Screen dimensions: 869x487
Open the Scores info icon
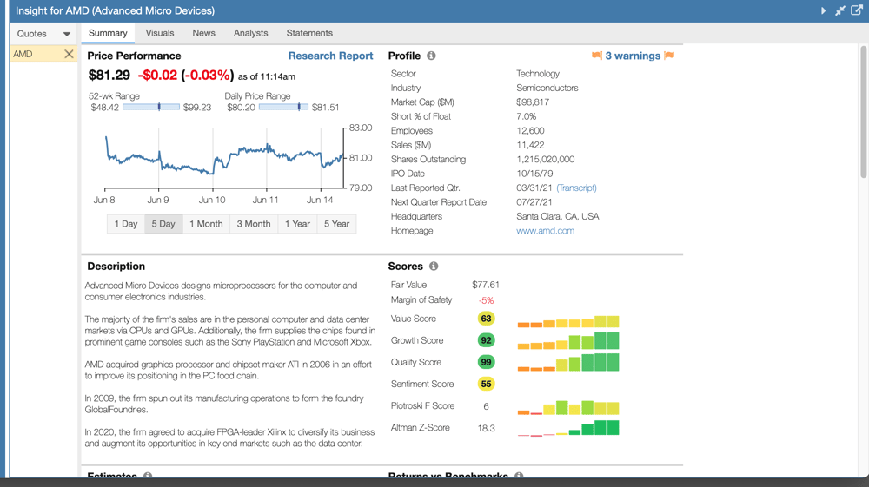point(434,267)
